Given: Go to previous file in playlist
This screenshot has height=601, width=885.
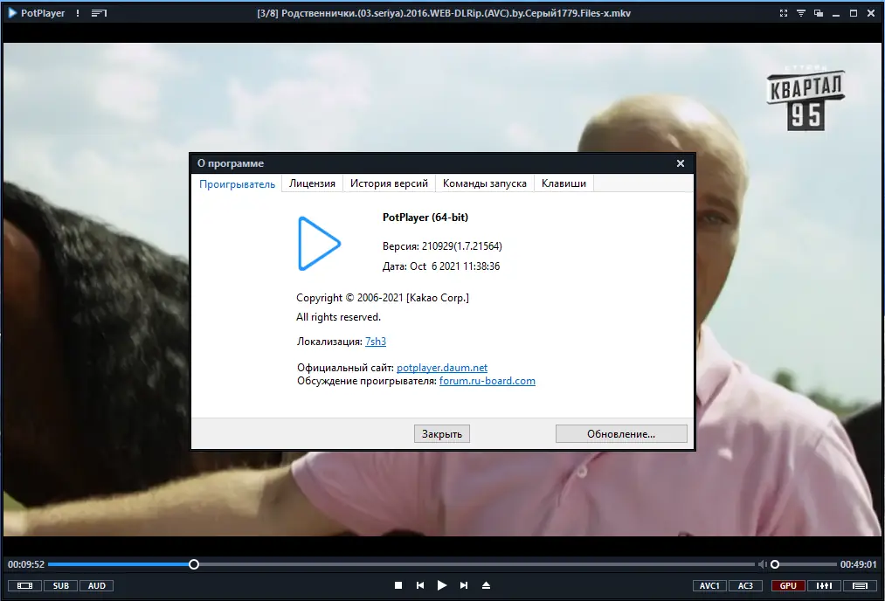Looking at the screenshot, I should tap(420, 586).
